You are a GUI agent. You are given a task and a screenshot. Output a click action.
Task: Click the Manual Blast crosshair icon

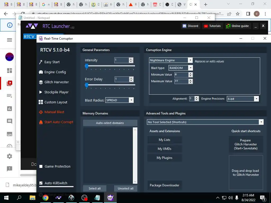click(x=41, y=112)
